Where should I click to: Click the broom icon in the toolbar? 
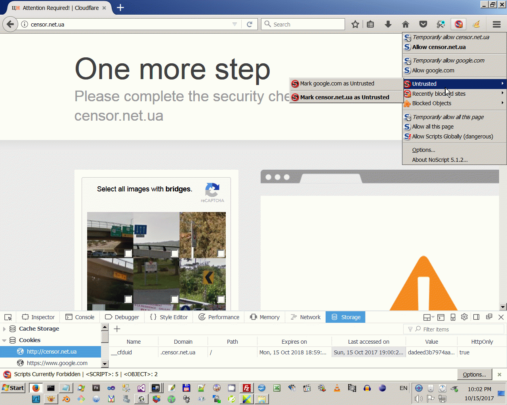click(477, 25)
